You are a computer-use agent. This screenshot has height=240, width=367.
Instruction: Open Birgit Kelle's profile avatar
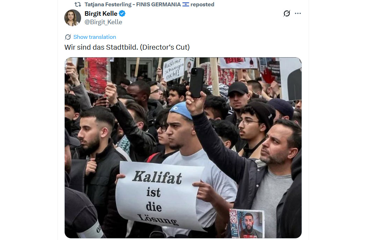coord(73,18)
